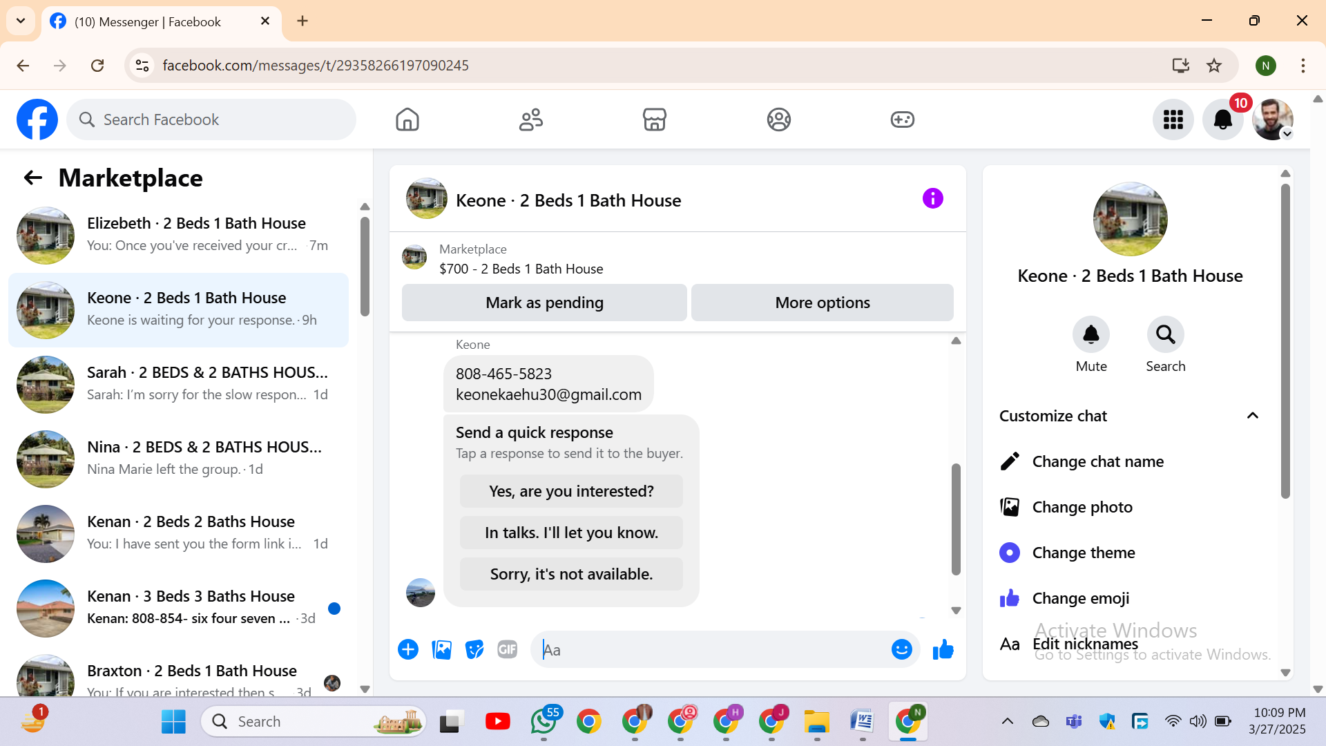Open the Windows Start menu

click(x=173, y=722)
